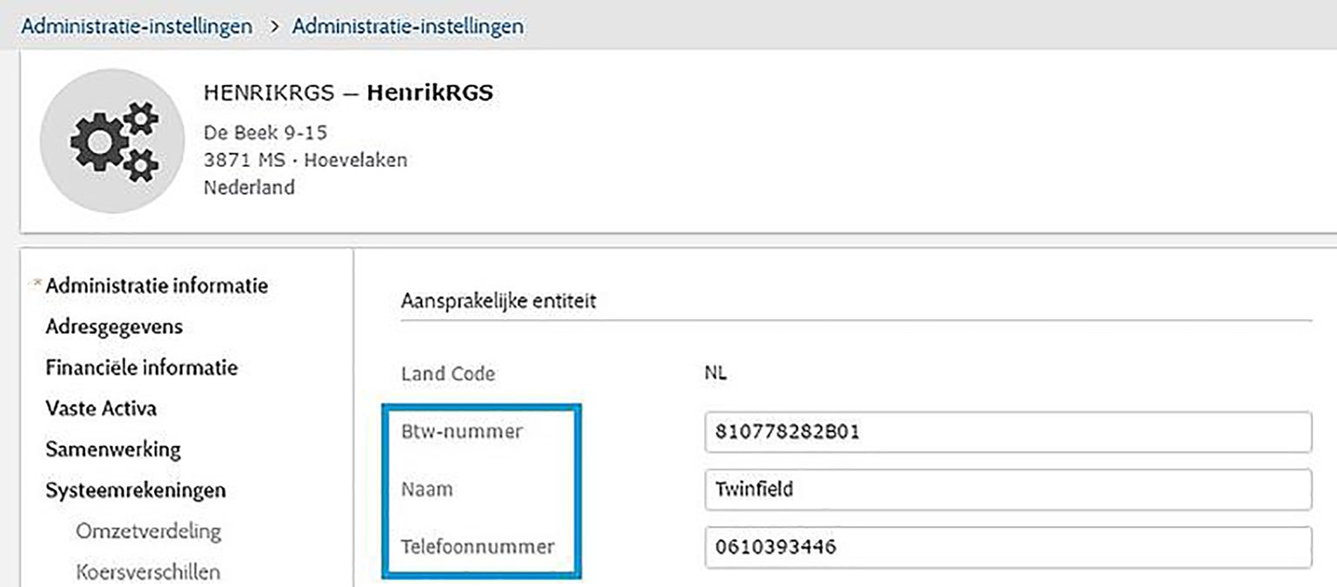Open the first Administratie-instellingen breadcrumb link

click(x=137, y=26)
